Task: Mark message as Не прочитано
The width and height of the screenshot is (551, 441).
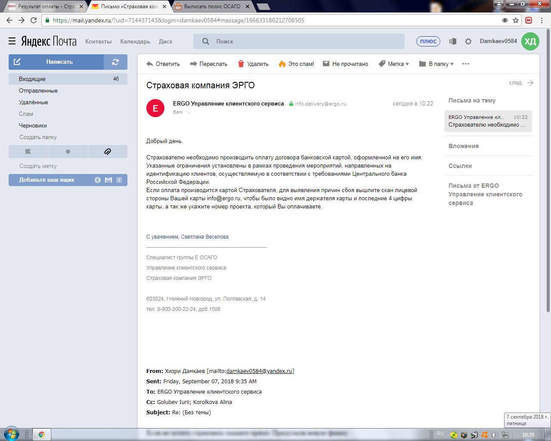Action: click(345, 64)
